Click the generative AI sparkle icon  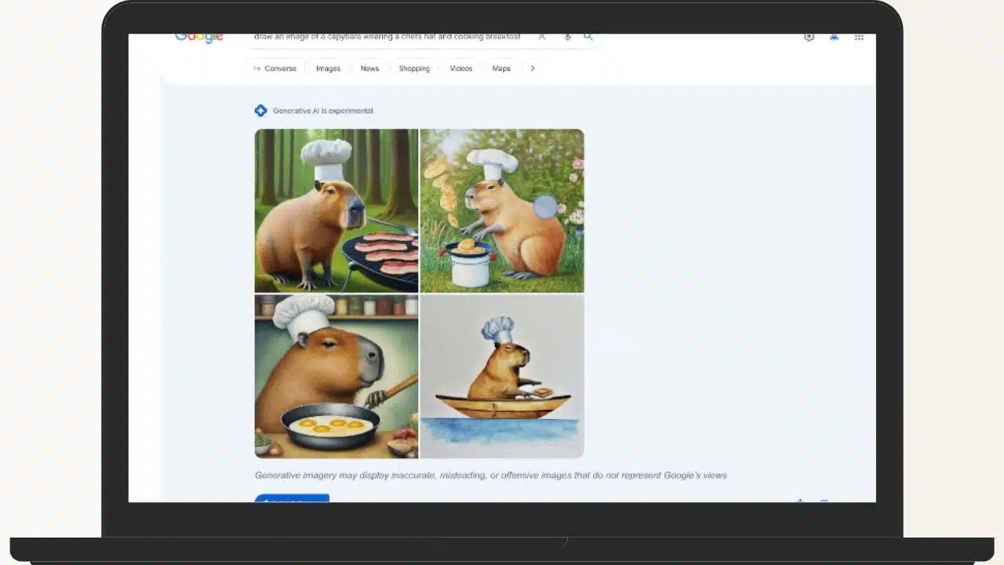(260, 110)
